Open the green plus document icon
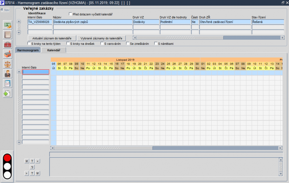The width and height of the screenshot is (289, 183). 8,93
